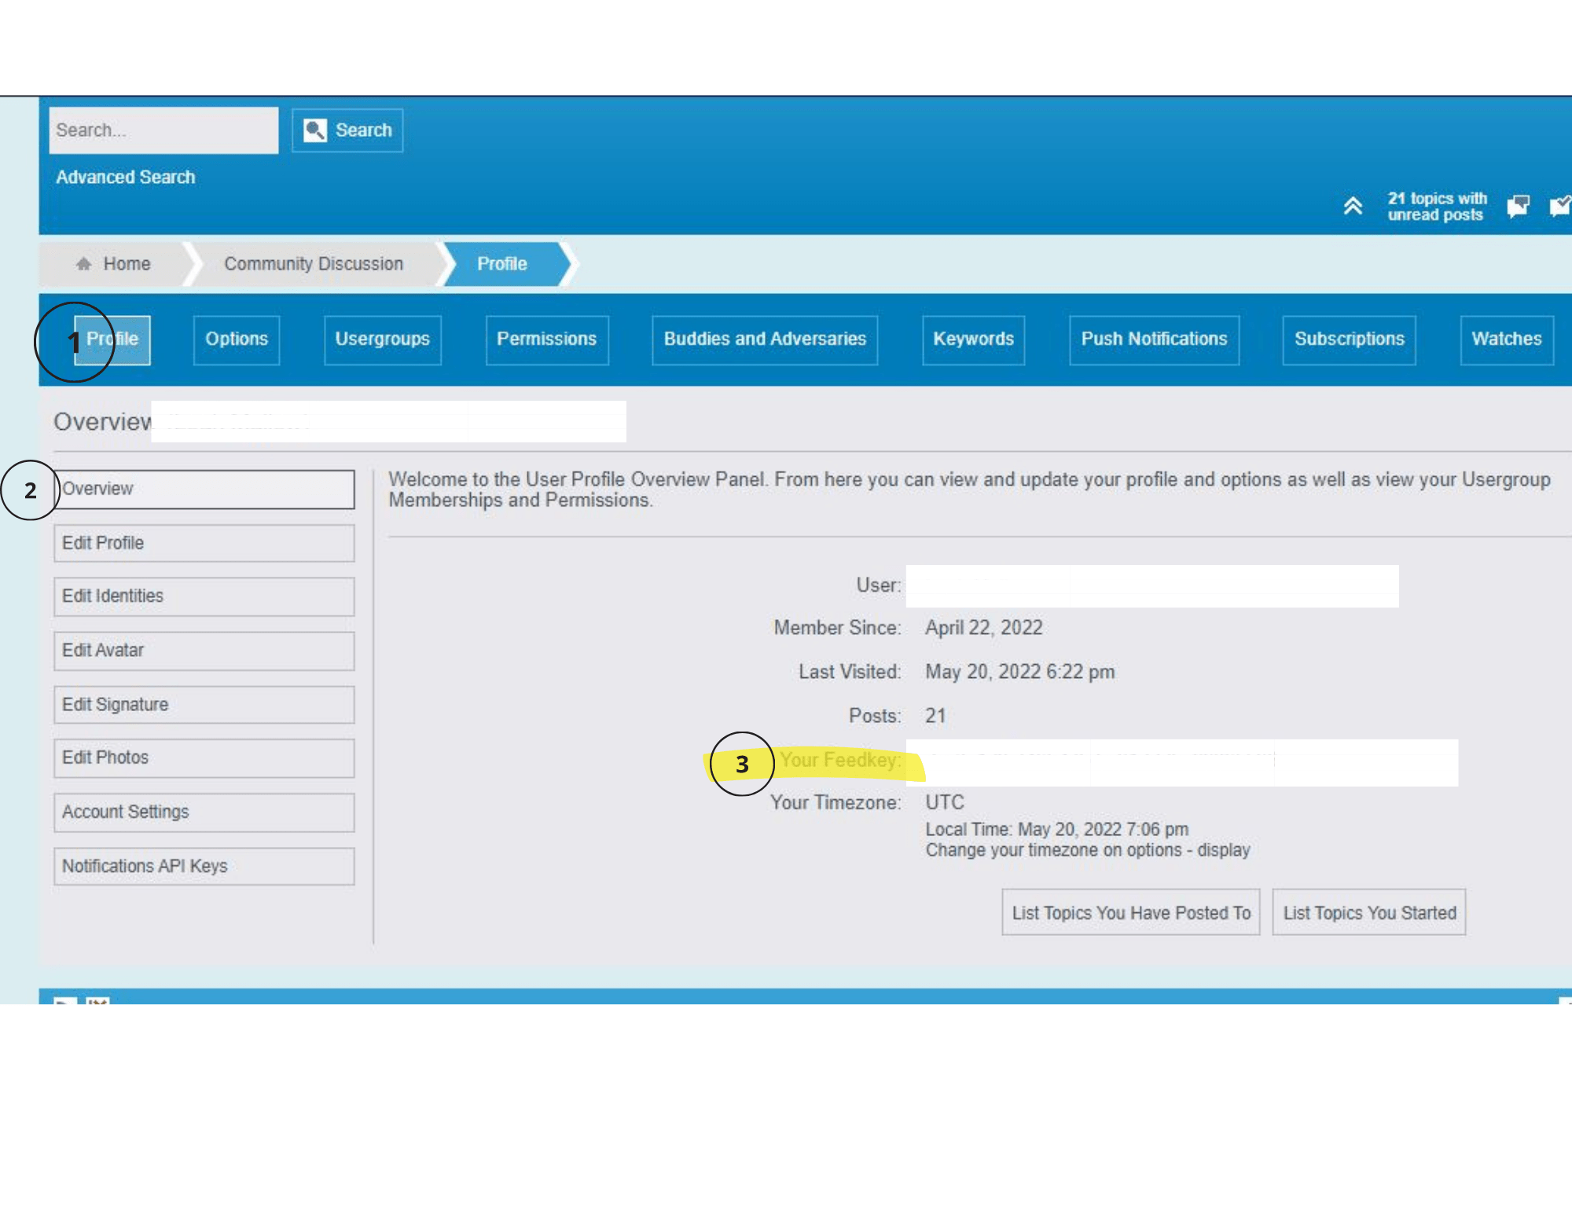Select the Options tab
The width and height of the screenshot is (1572, 1214).
point(236,338)
